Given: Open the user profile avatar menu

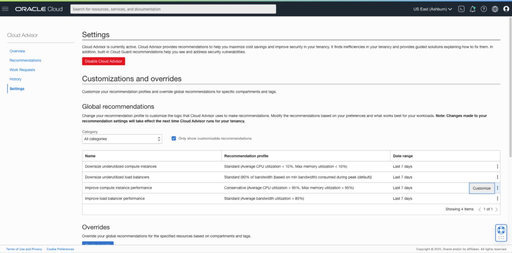Looking at the screenshot, I should [506, 9].
